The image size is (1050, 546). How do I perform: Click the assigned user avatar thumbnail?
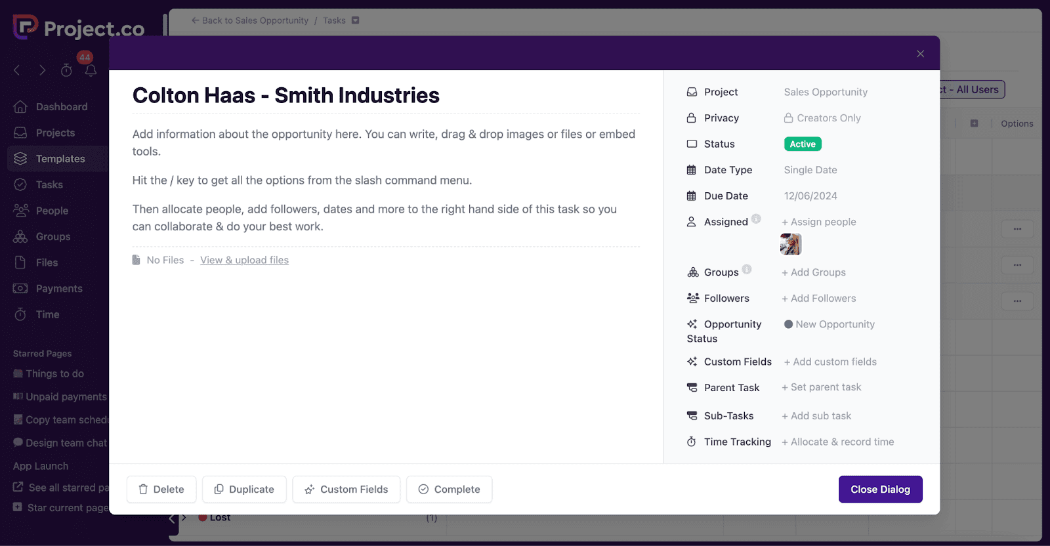pos(791,244)
